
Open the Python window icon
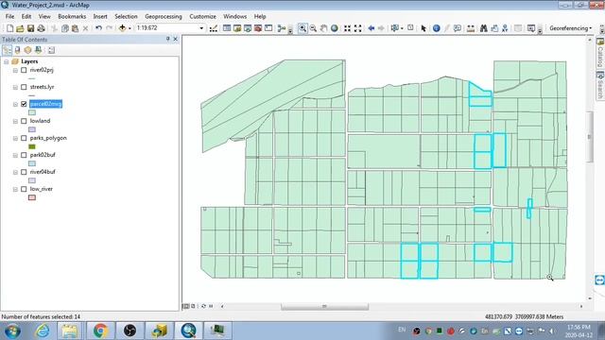(x=268, y=28)
